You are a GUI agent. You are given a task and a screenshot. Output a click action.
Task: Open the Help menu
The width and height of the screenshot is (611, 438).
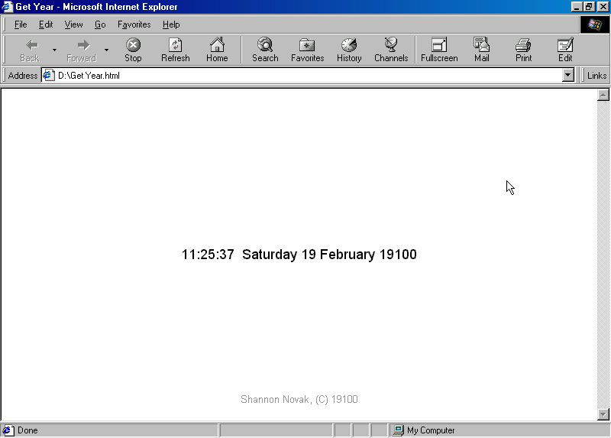pyautogui.click(x=171, y=24)
